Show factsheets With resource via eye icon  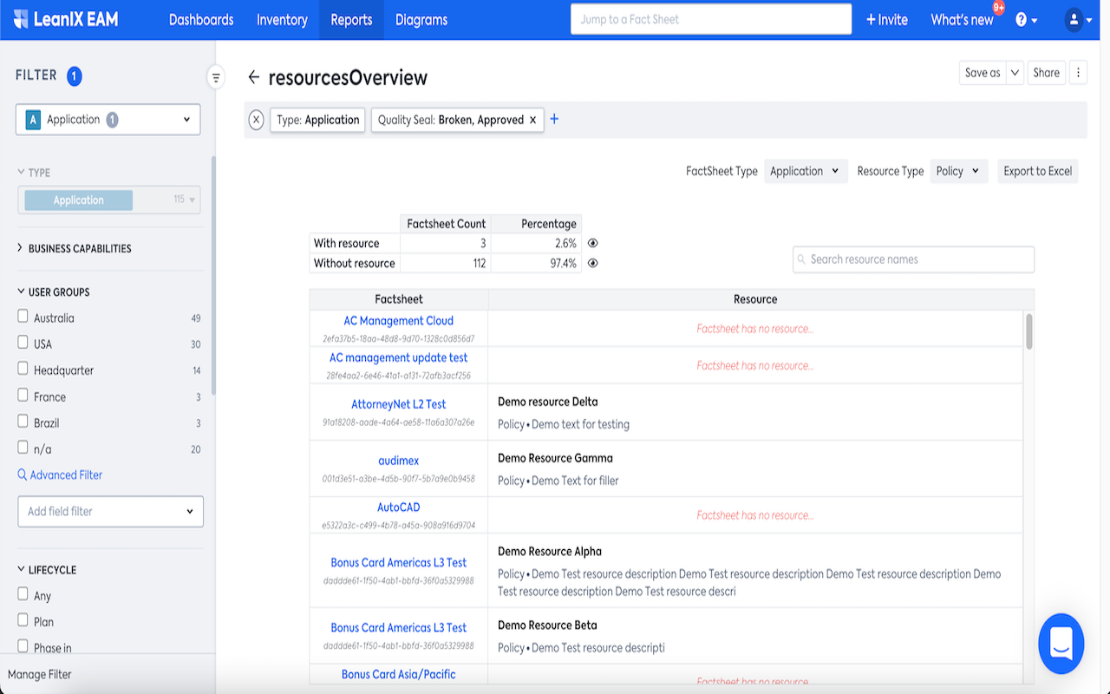(593, 244)
